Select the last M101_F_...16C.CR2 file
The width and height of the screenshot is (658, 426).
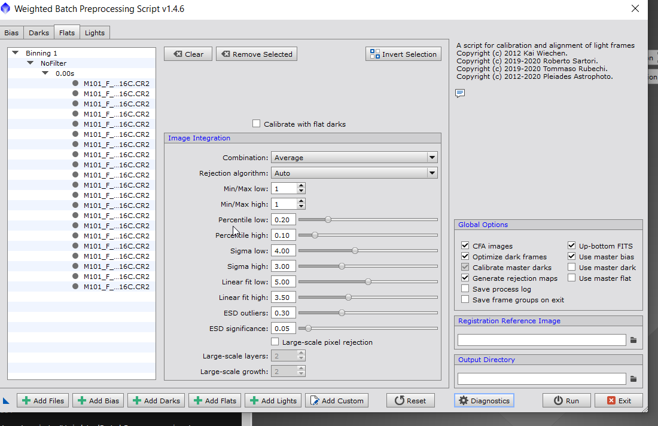coord(116,287)
